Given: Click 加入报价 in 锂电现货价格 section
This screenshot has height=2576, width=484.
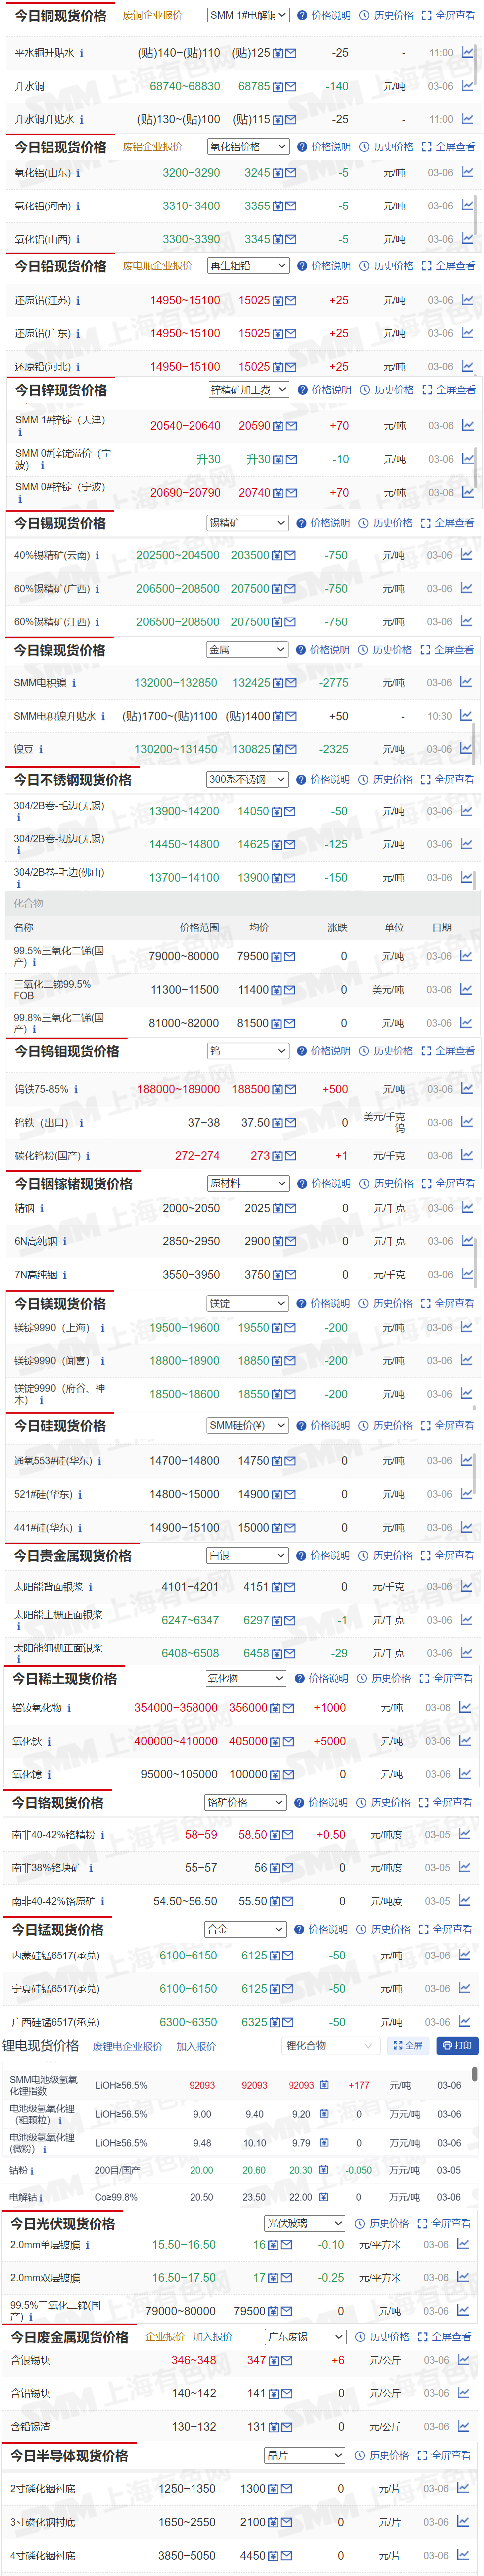Looking at the screenshot, I should [197, 2047].
